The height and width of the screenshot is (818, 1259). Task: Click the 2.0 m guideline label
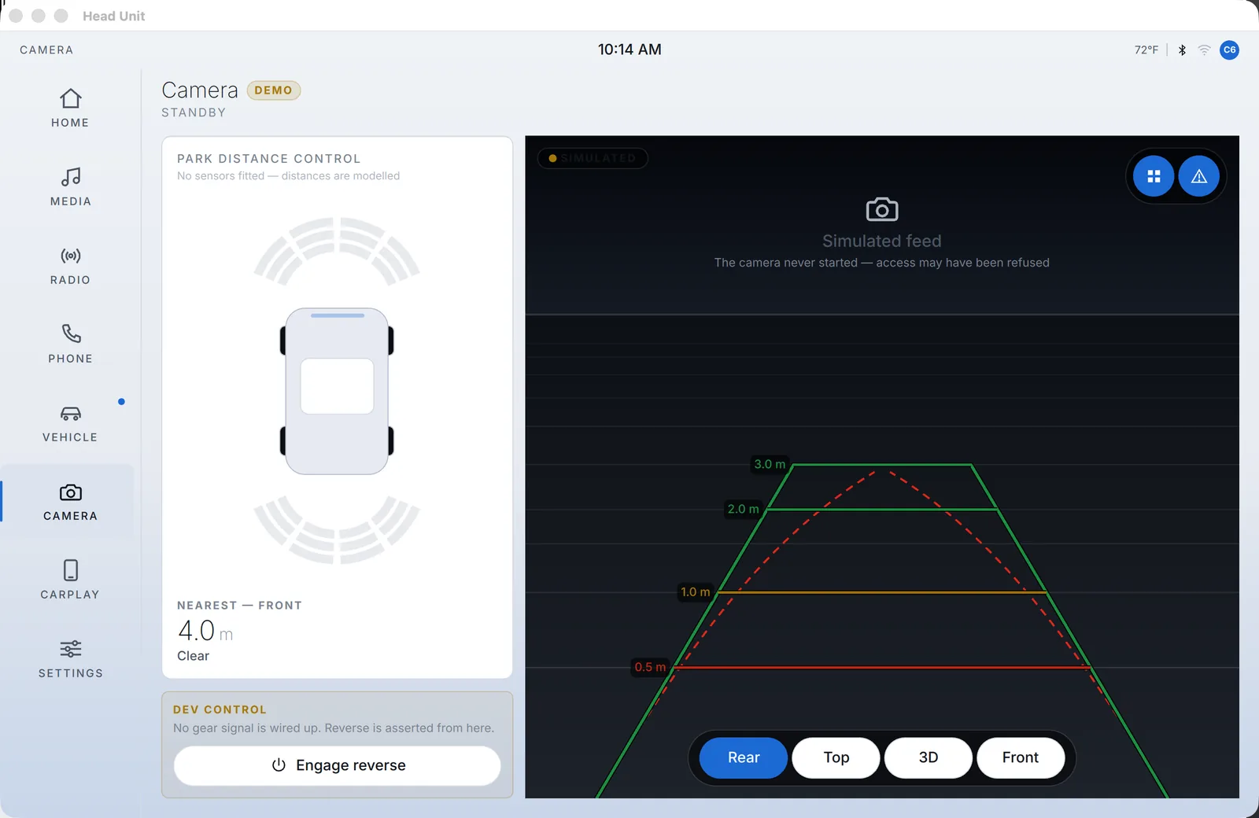pyautogui.click(x=743, y=509)
